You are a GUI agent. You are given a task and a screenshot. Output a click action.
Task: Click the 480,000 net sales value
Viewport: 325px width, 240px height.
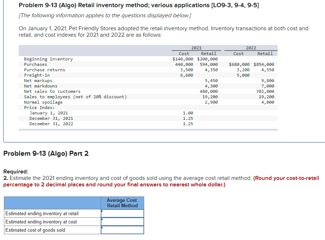(x=209, y=91)
